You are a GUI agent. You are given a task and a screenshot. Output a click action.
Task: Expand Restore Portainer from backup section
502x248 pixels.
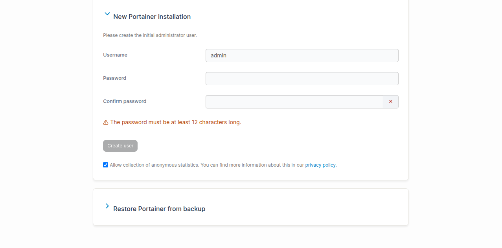click(x=107, y=206)
